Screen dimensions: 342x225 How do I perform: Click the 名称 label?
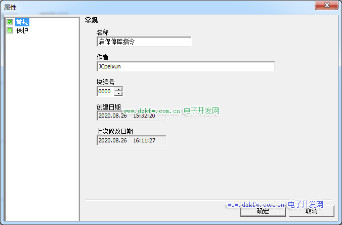[103, 32]
